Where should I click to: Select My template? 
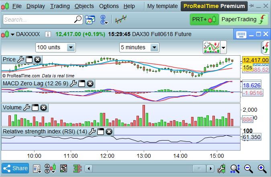162,6
